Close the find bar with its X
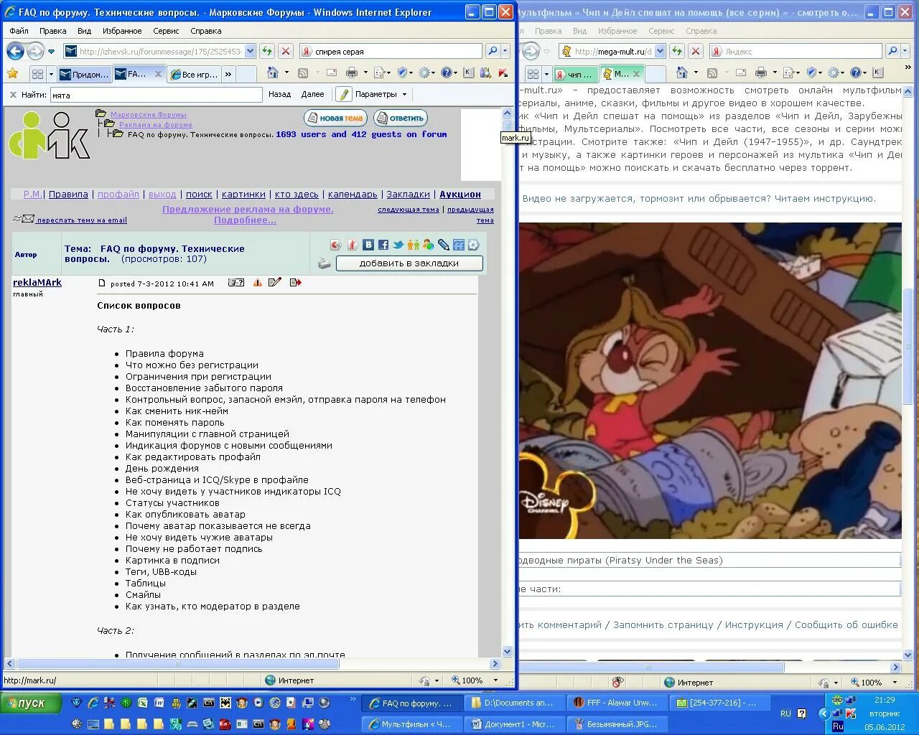Viewport: 919px width, 735px height. 13,94
